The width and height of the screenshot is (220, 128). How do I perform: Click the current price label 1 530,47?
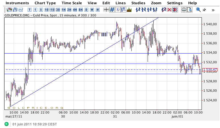pos(210,70)
